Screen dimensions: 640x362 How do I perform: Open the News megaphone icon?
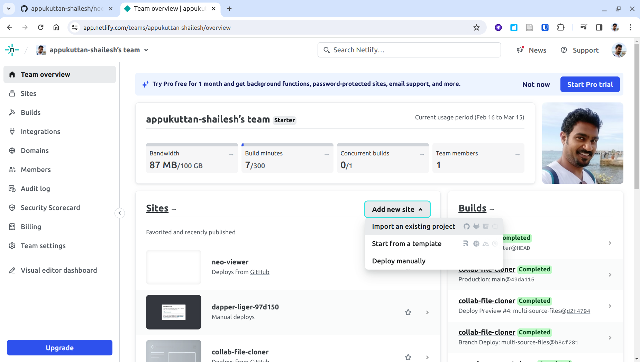pos(520,50)
